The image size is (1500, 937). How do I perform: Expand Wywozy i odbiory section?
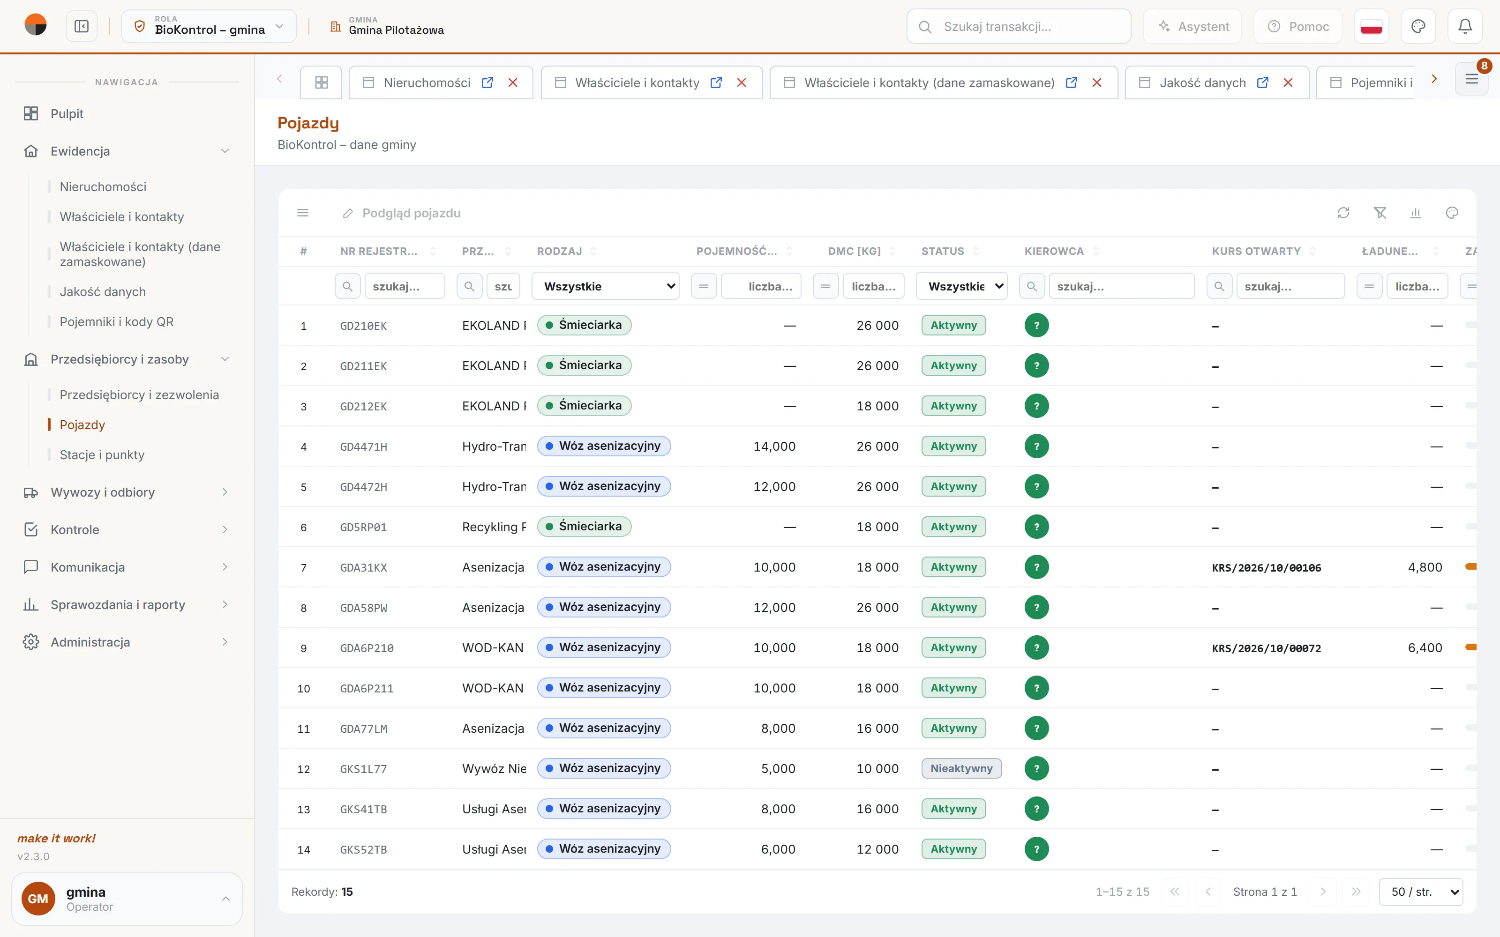tap(127, 493)
